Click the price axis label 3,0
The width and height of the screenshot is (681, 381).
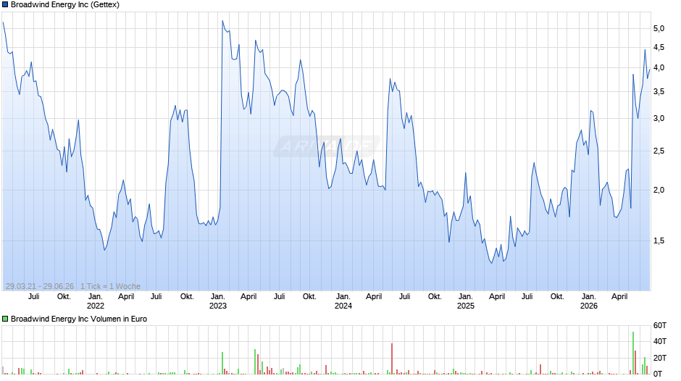[x=659, y=119]
